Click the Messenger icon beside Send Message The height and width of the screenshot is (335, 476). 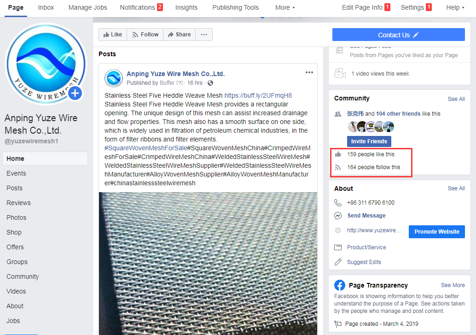(x=338, y=216)
